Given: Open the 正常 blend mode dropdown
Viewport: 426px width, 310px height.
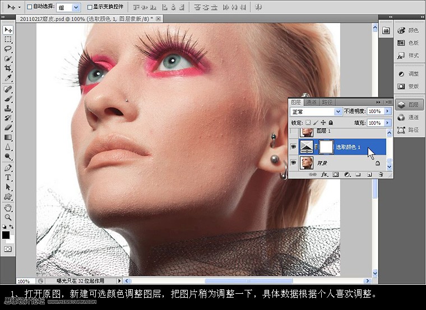Looking at the screenshot, I should tap(316, 111).
